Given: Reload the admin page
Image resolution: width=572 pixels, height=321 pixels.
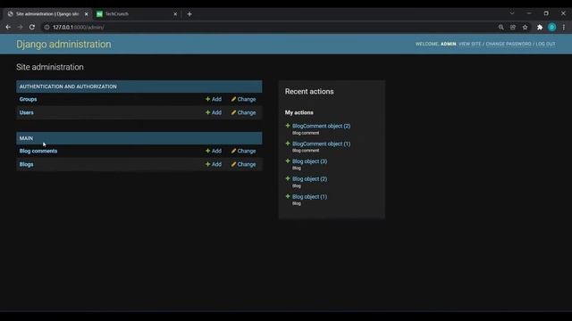Looking at the screenshot, I should coord(32,27).
